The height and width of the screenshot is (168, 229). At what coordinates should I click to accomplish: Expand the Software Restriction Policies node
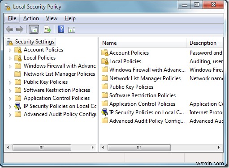coord(10,90)
